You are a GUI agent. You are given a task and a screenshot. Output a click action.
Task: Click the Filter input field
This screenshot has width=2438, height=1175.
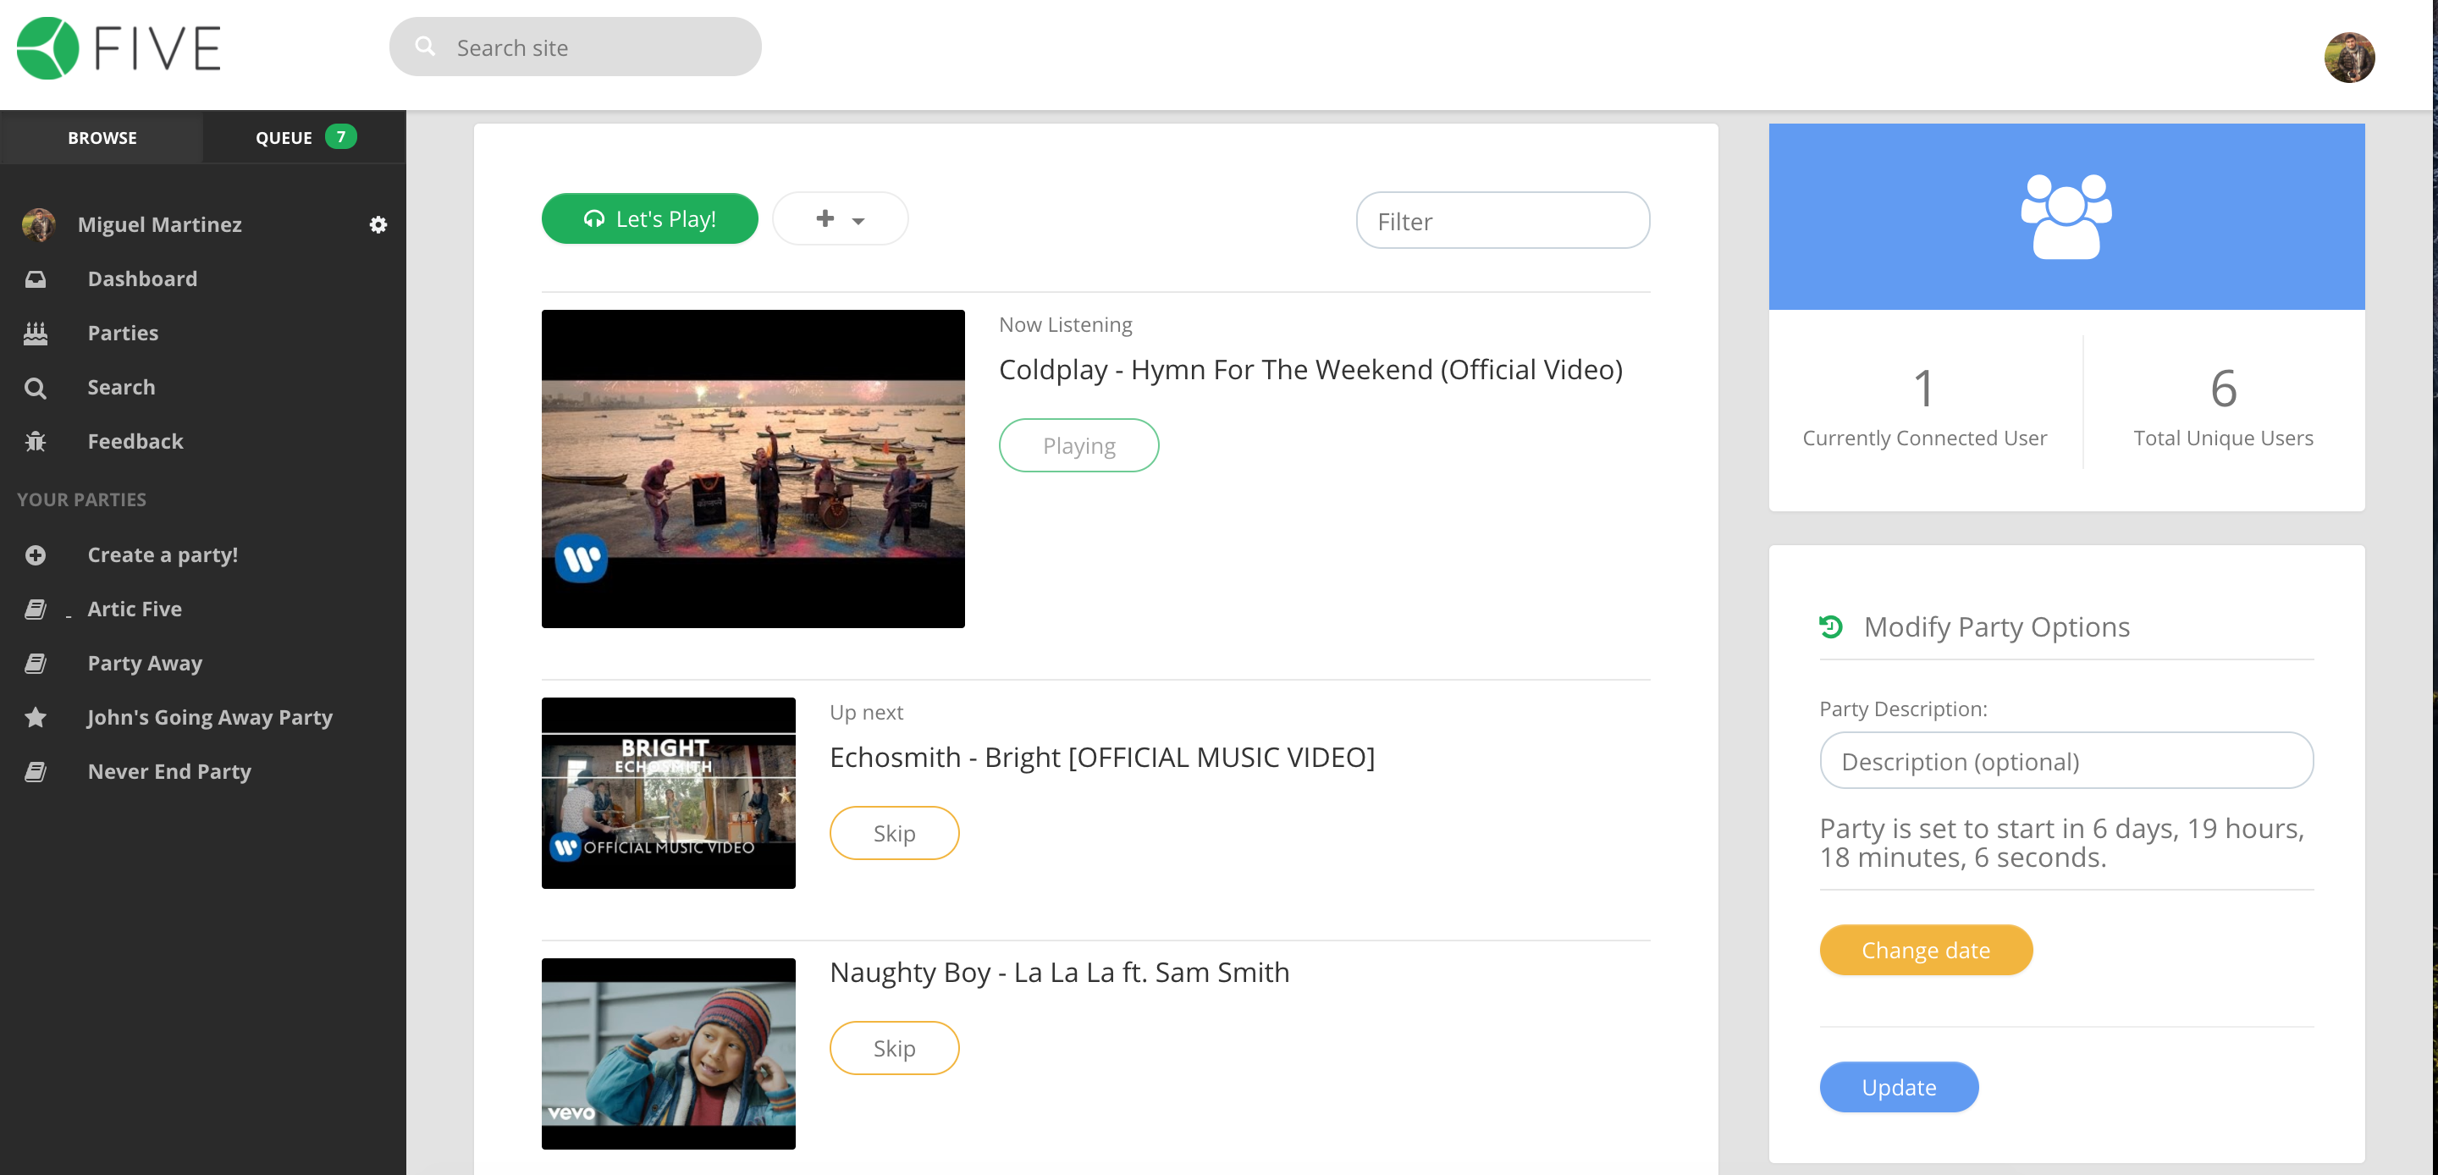coord(1502,221)
